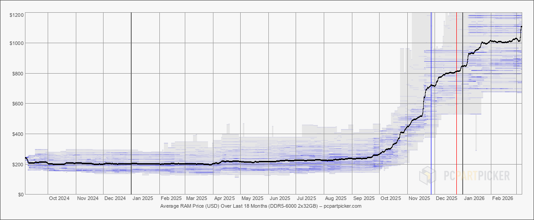Click the $200 y-axis label
This screenshot has width=534, height=220.
coord(18,165)
